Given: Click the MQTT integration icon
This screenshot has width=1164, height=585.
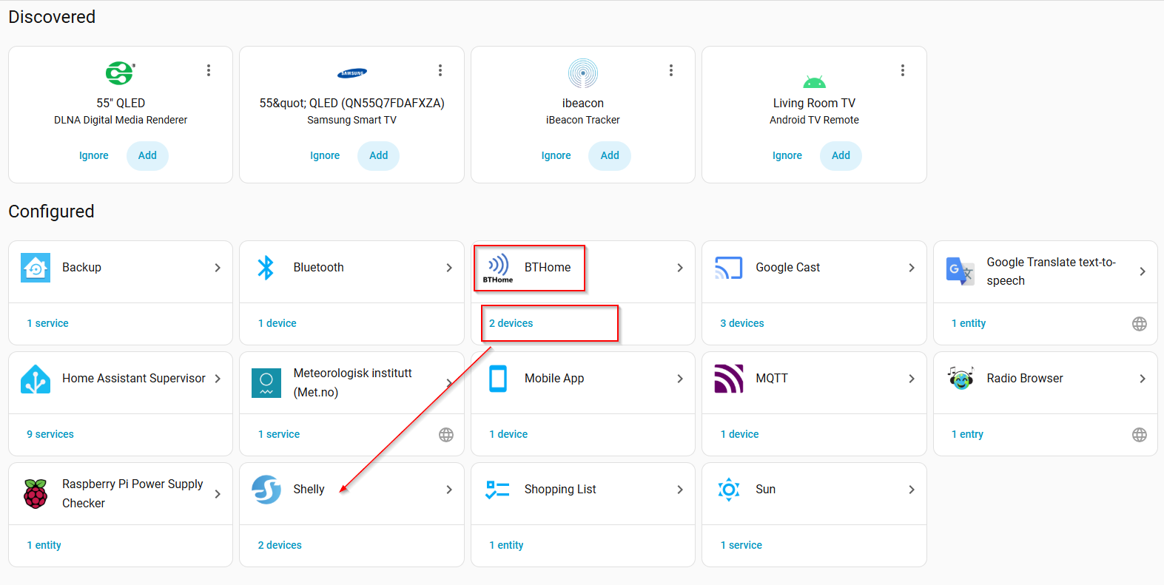Looking at the screenshot, I should click(729, 379).
